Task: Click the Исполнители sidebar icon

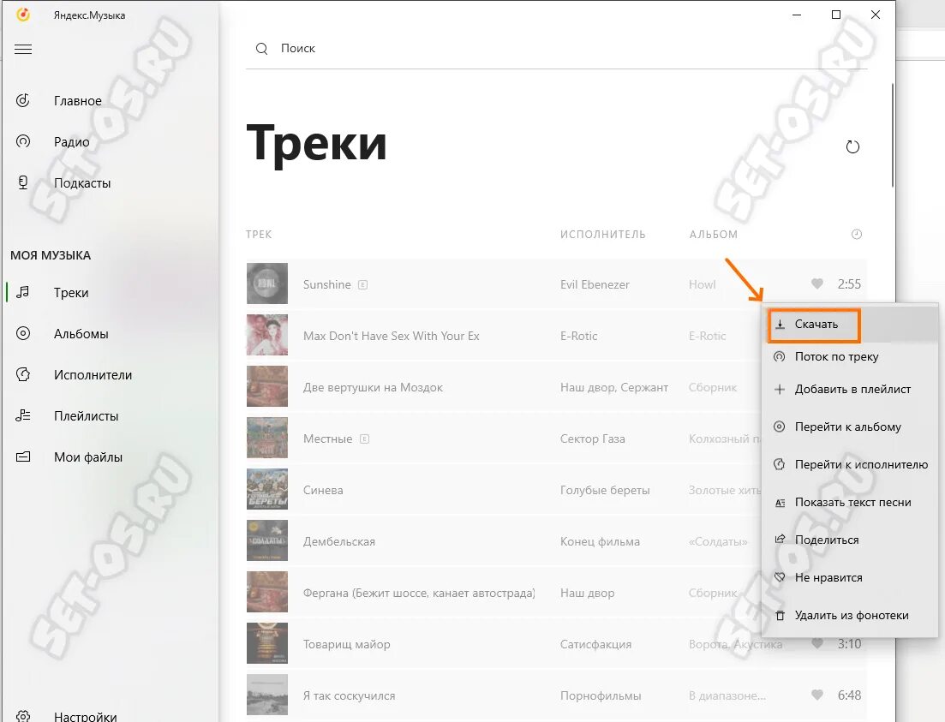Action: tap(23, 374)
